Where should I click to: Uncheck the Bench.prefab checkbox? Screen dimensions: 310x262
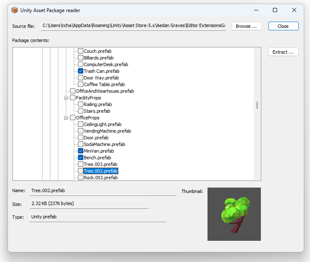coord(80,158)
